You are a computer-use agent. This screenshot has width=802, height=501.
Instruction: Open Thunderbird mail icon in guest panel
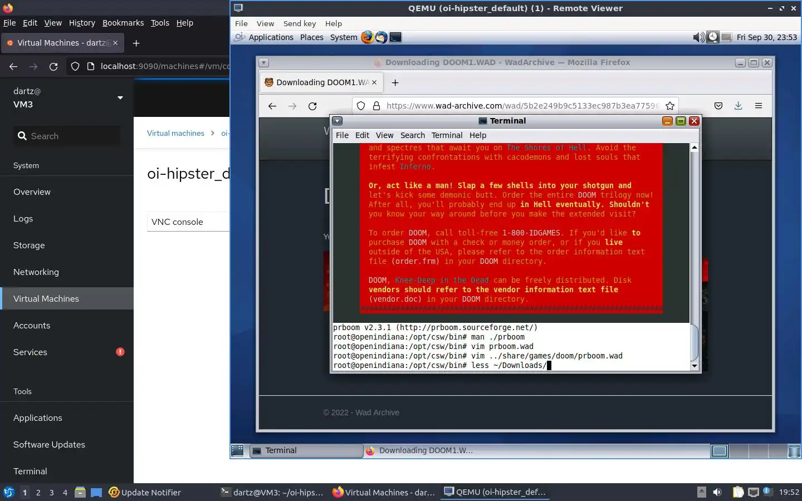coord(381,37)
